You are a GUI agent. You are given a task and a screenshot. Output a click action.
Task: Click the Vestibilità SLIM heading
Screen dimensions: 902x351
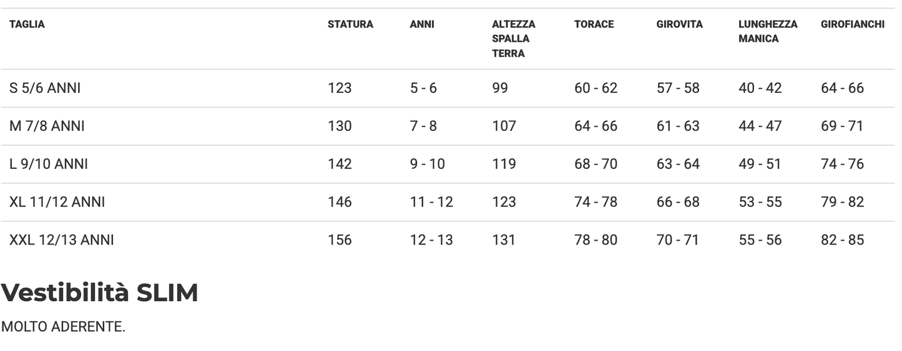tap(99, 292)
